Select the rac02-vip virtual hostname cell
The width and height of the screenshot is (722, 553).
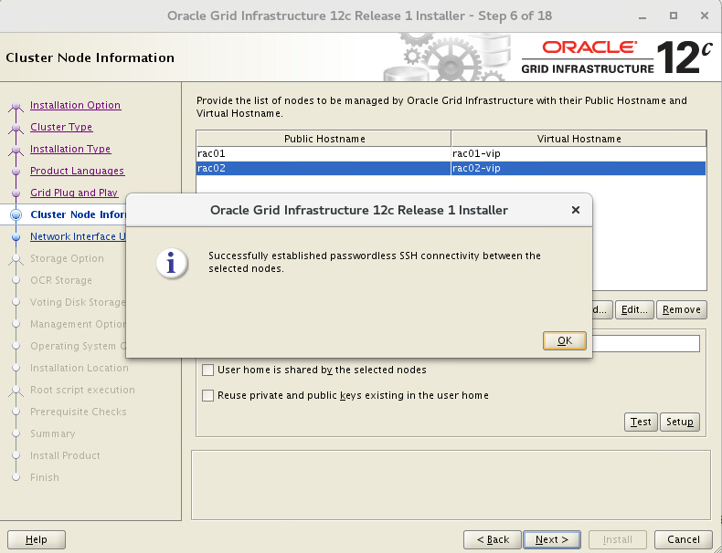tap(579, 168)
